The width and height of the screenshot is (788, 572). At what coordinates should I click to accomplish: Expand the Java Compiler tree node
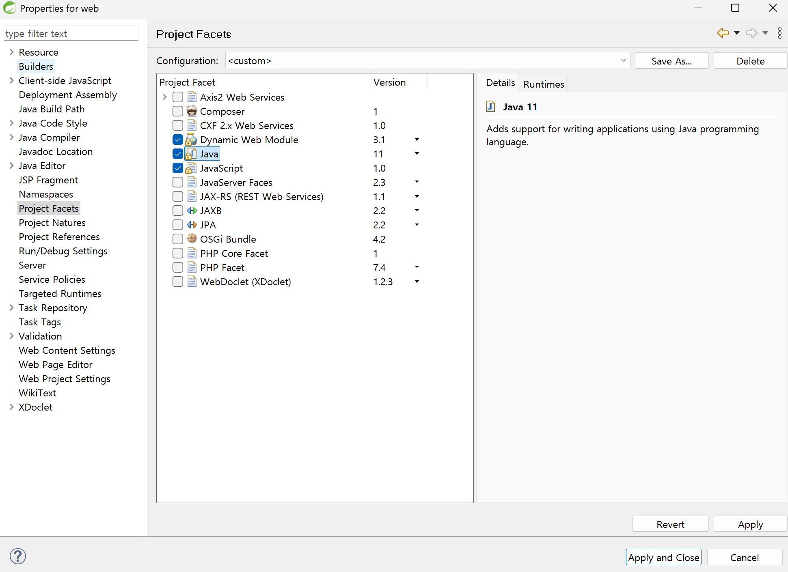pos(11,137)
